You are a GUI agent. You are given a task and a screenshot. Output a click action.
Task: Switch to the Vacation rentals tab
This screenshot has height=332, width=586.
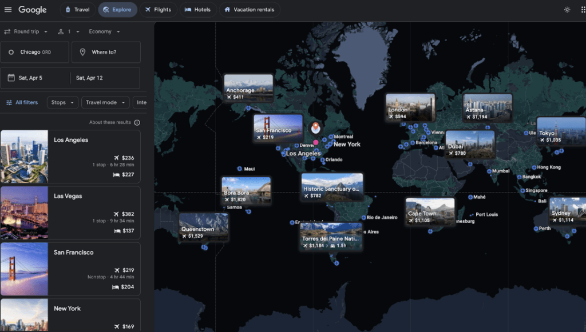250,10
